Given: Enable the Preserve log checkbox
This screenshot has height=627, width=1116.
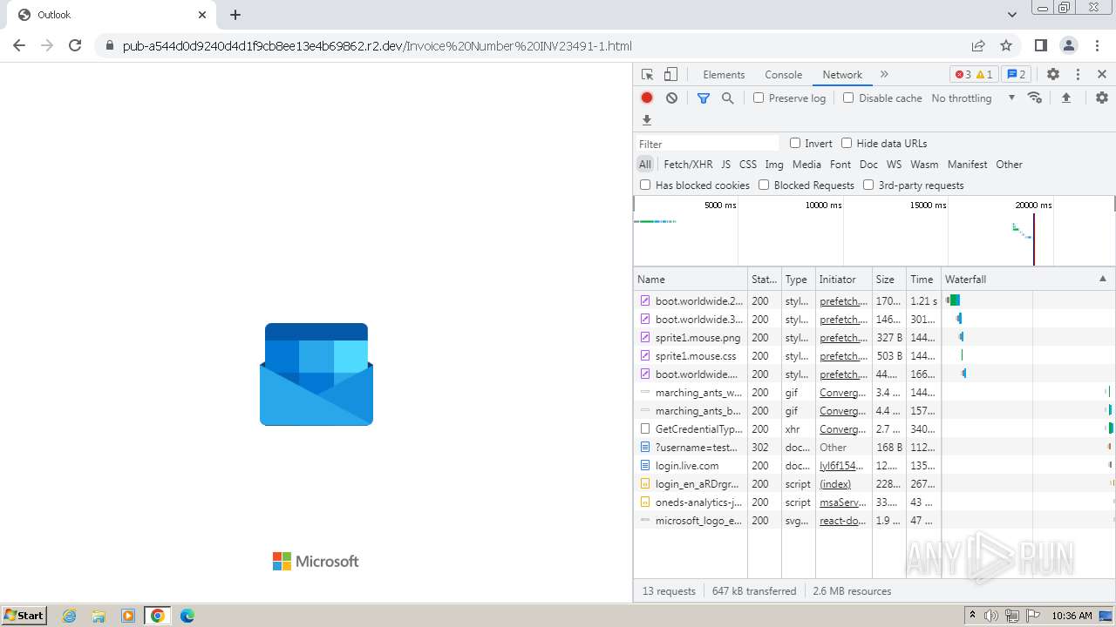Looking at the screenshot, I should [x=759, y=98].
